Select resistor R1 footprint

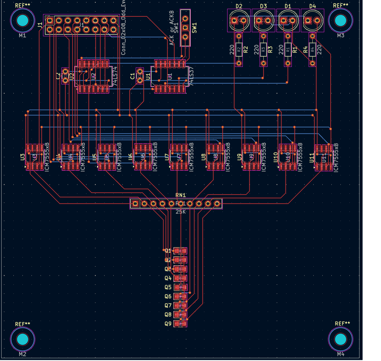(288, 49)
